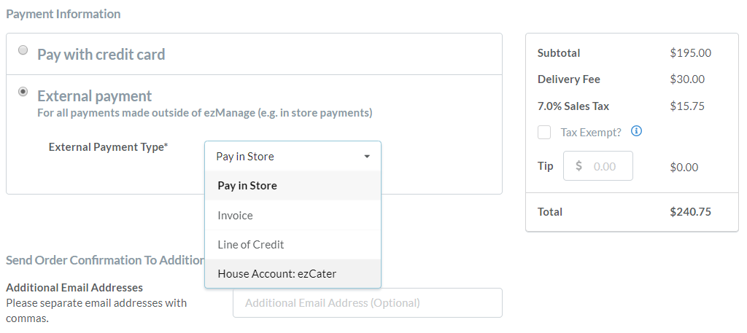Viewport: 747px width, 333px height.
Task: Choose Invoice from the payment type list
Action: click(x=293, y=216)
